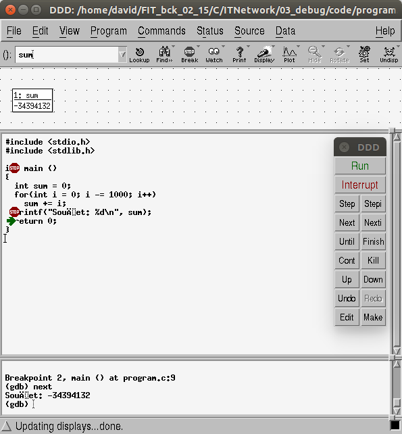Click the Rotate toolbar icon
The height and width of the screenshot is (434, 402).
(x=339, y=55)
